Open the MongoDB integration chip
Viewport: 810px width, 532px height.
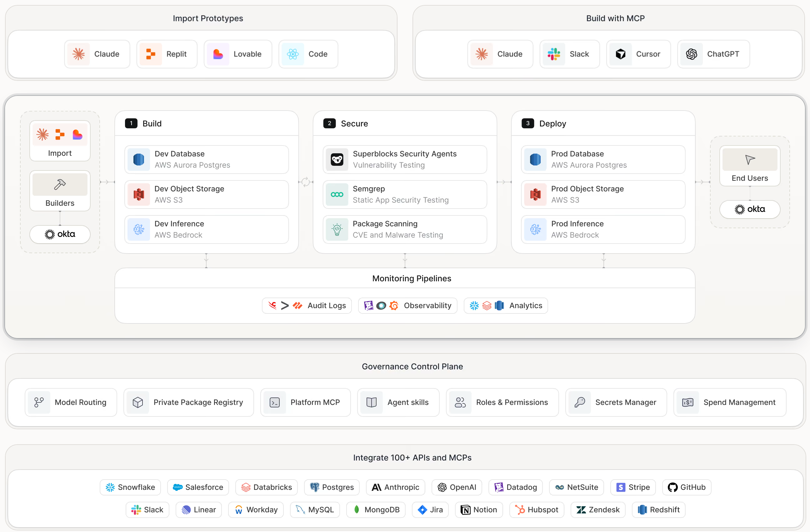pyautogui.click(x=376, y=510)
